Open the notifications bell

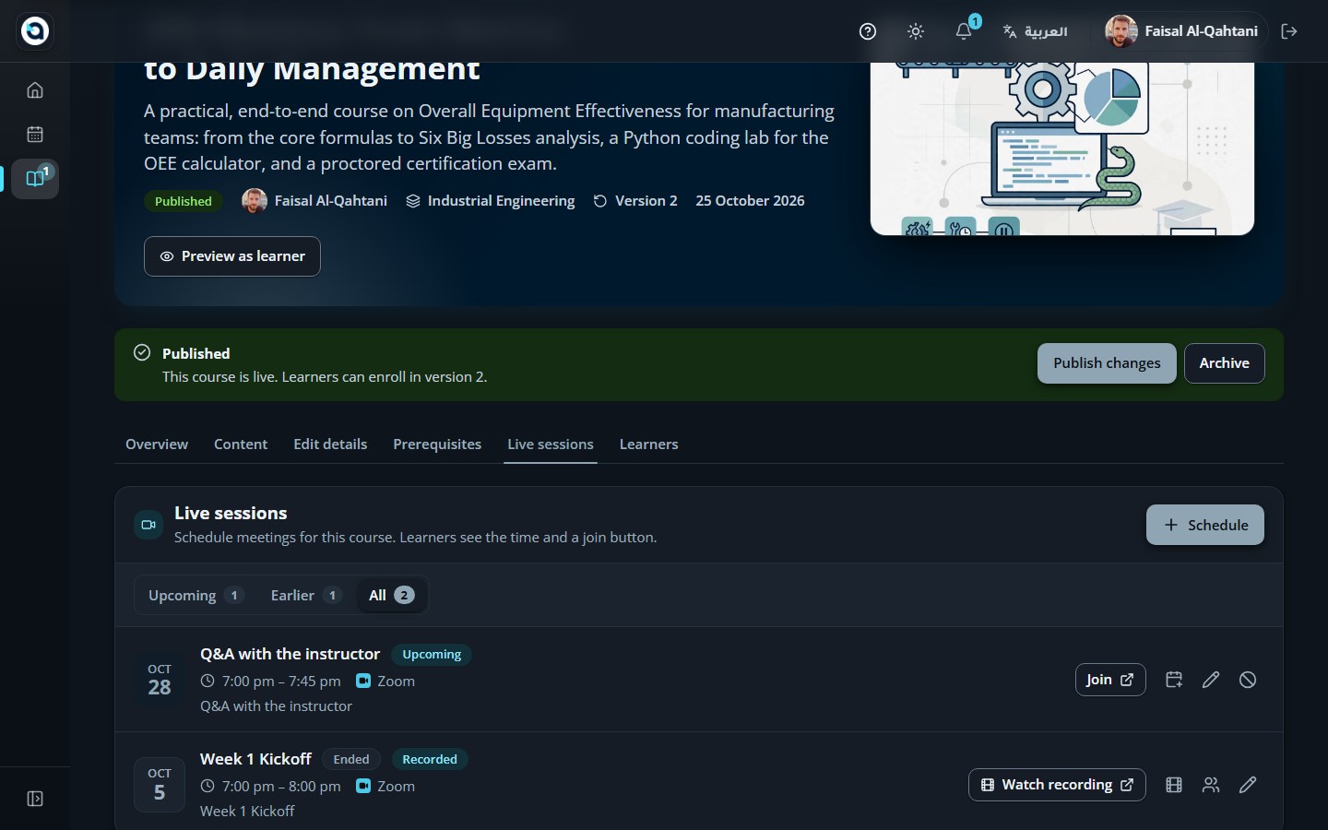964,31
